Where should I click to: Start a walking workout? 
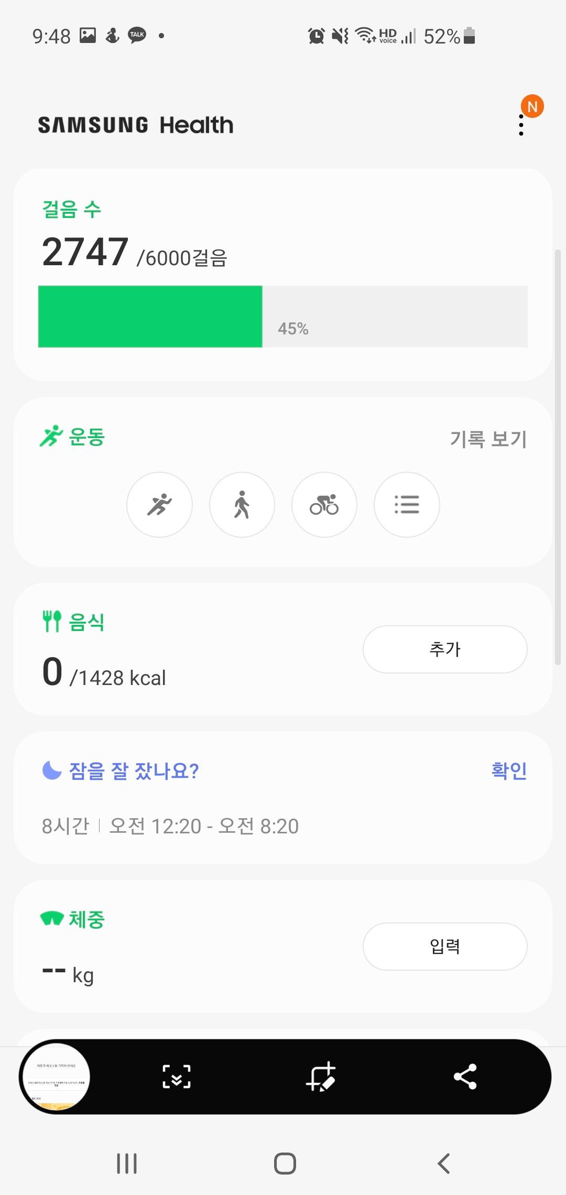pos(242,505)
